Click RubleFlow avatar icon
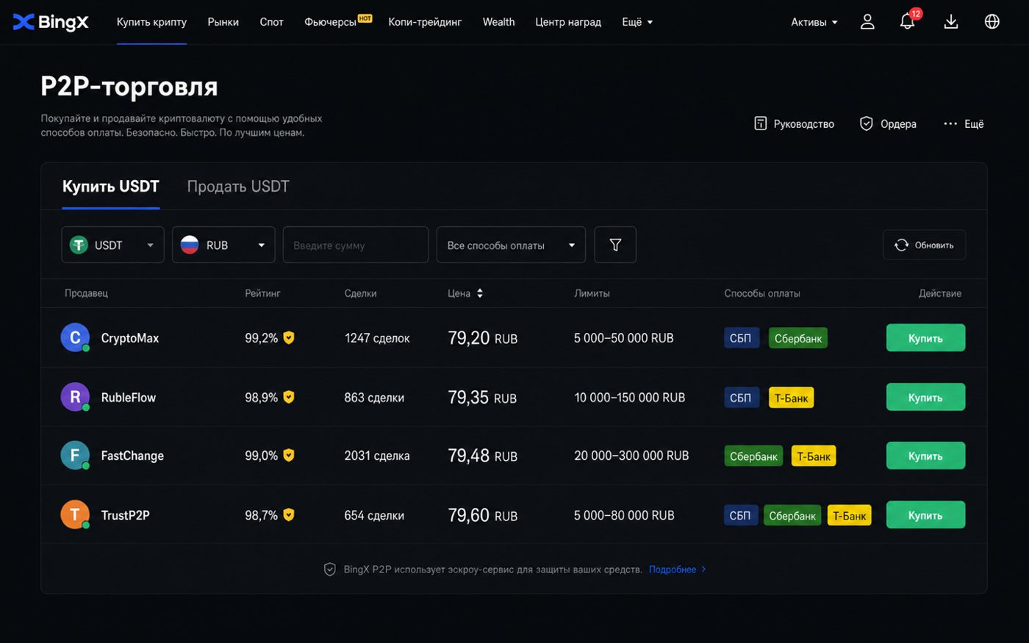Image resolution: width=1029 pixels, height=643 pixels. pos(75,398)
